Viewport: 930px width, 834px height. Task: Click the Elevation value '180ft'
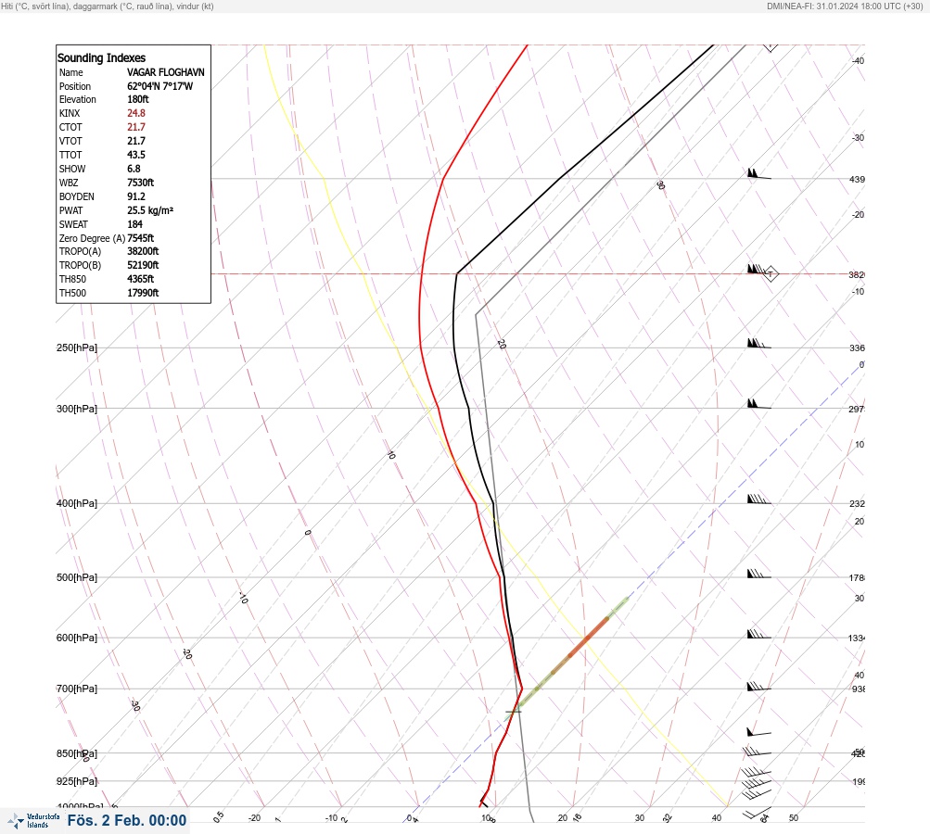pyautogui.click(x=137, y=99)
